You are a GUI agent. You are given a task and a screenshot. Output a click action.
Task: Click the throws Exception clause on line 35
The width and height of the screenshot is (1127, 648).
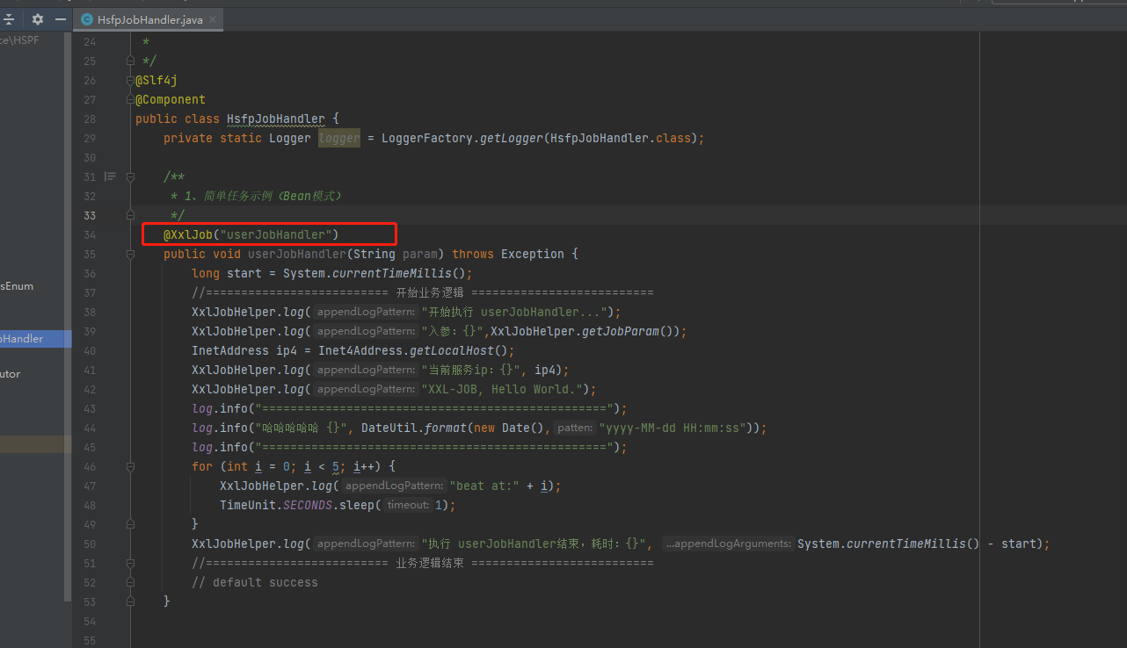[x=508, y=254]
